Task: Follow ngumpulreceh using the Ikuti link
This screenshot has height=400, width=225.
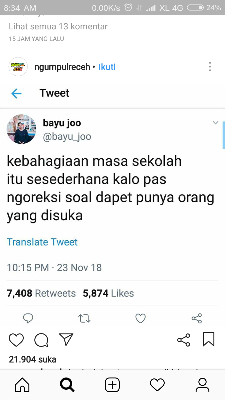Action: pyautogui.click(x=107, y=67)
